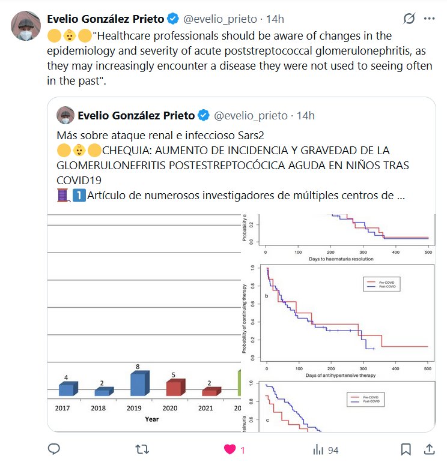
Task: Open Evelio González Prieto's profile name link
Action: pyautogui.click(x=106, y=19)
